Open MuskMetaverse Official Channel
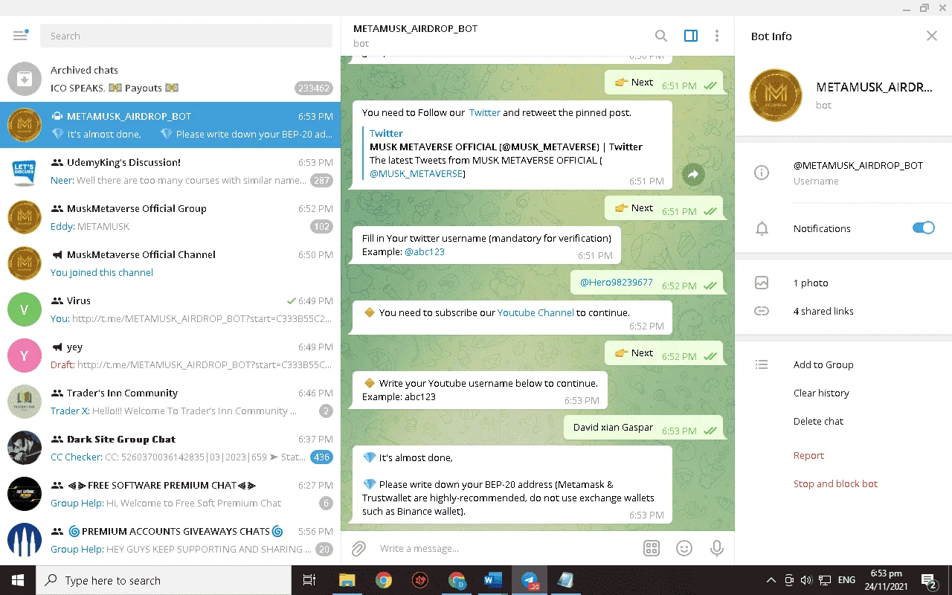 pyautogui.click(x=170, y=263)
